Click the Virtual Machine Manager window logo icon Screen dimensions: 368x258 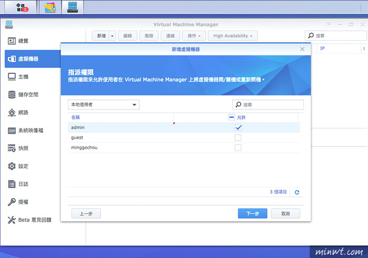pos(9,24)
